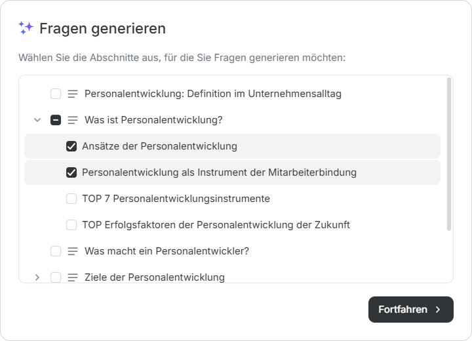
Task: Select the TOP 7 Personalentwicklungsinstrumente row label
Action: (176, 199)
